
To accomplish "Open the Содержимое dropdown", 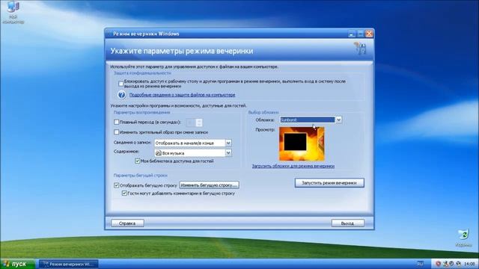I will pos(228,152).
